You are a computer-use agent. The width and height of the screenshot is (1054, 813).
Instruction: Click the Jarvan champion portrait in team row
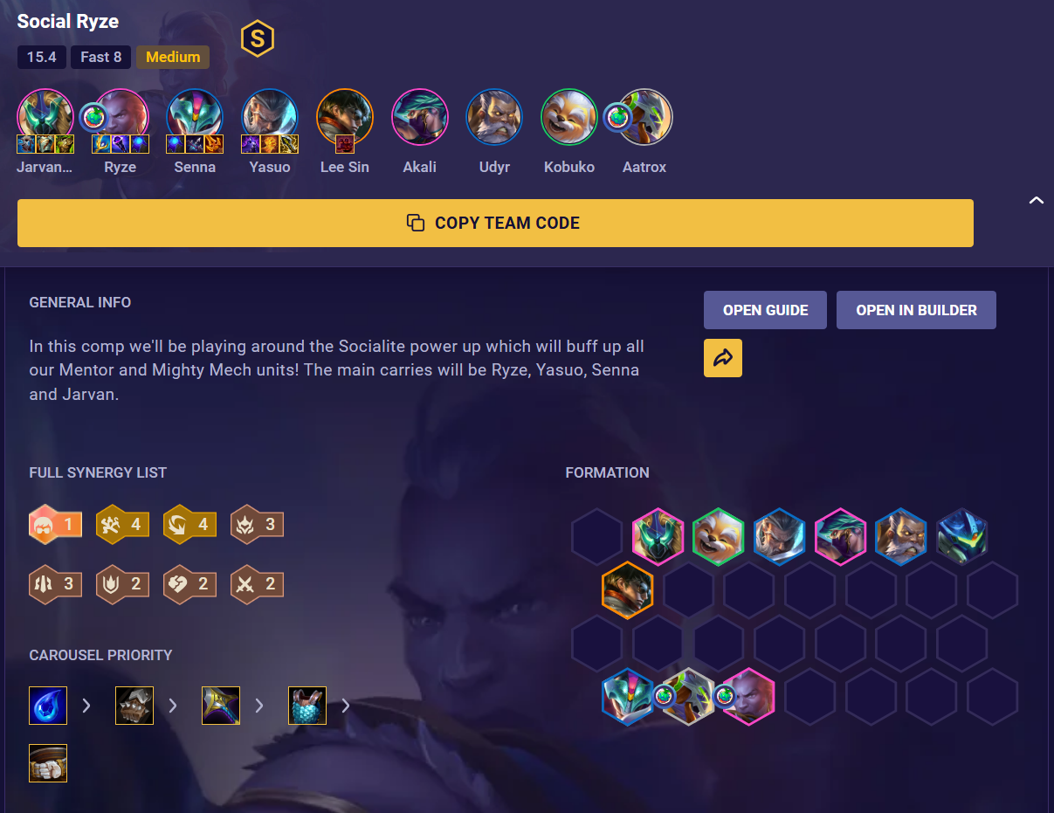[x=45, y=117]
